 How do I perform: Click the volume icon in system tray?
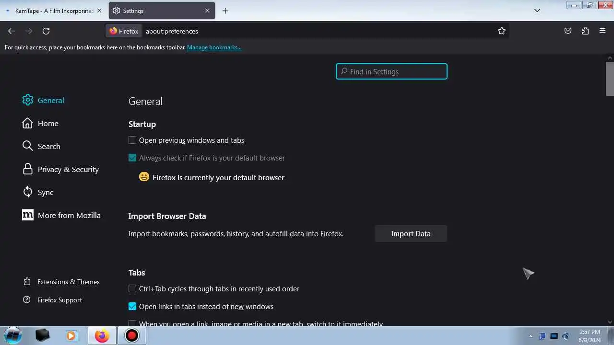point(566,336)
